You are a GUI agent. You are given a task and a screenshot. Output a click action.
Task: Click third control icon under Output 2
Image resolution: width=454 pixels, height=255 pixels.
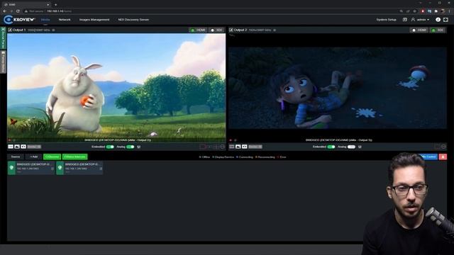(244, 147)
